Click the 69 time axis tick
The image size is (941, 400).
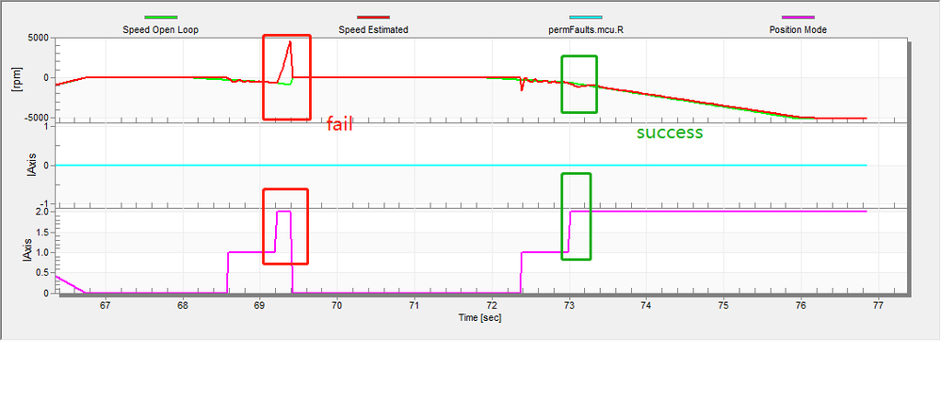[260, 306]
